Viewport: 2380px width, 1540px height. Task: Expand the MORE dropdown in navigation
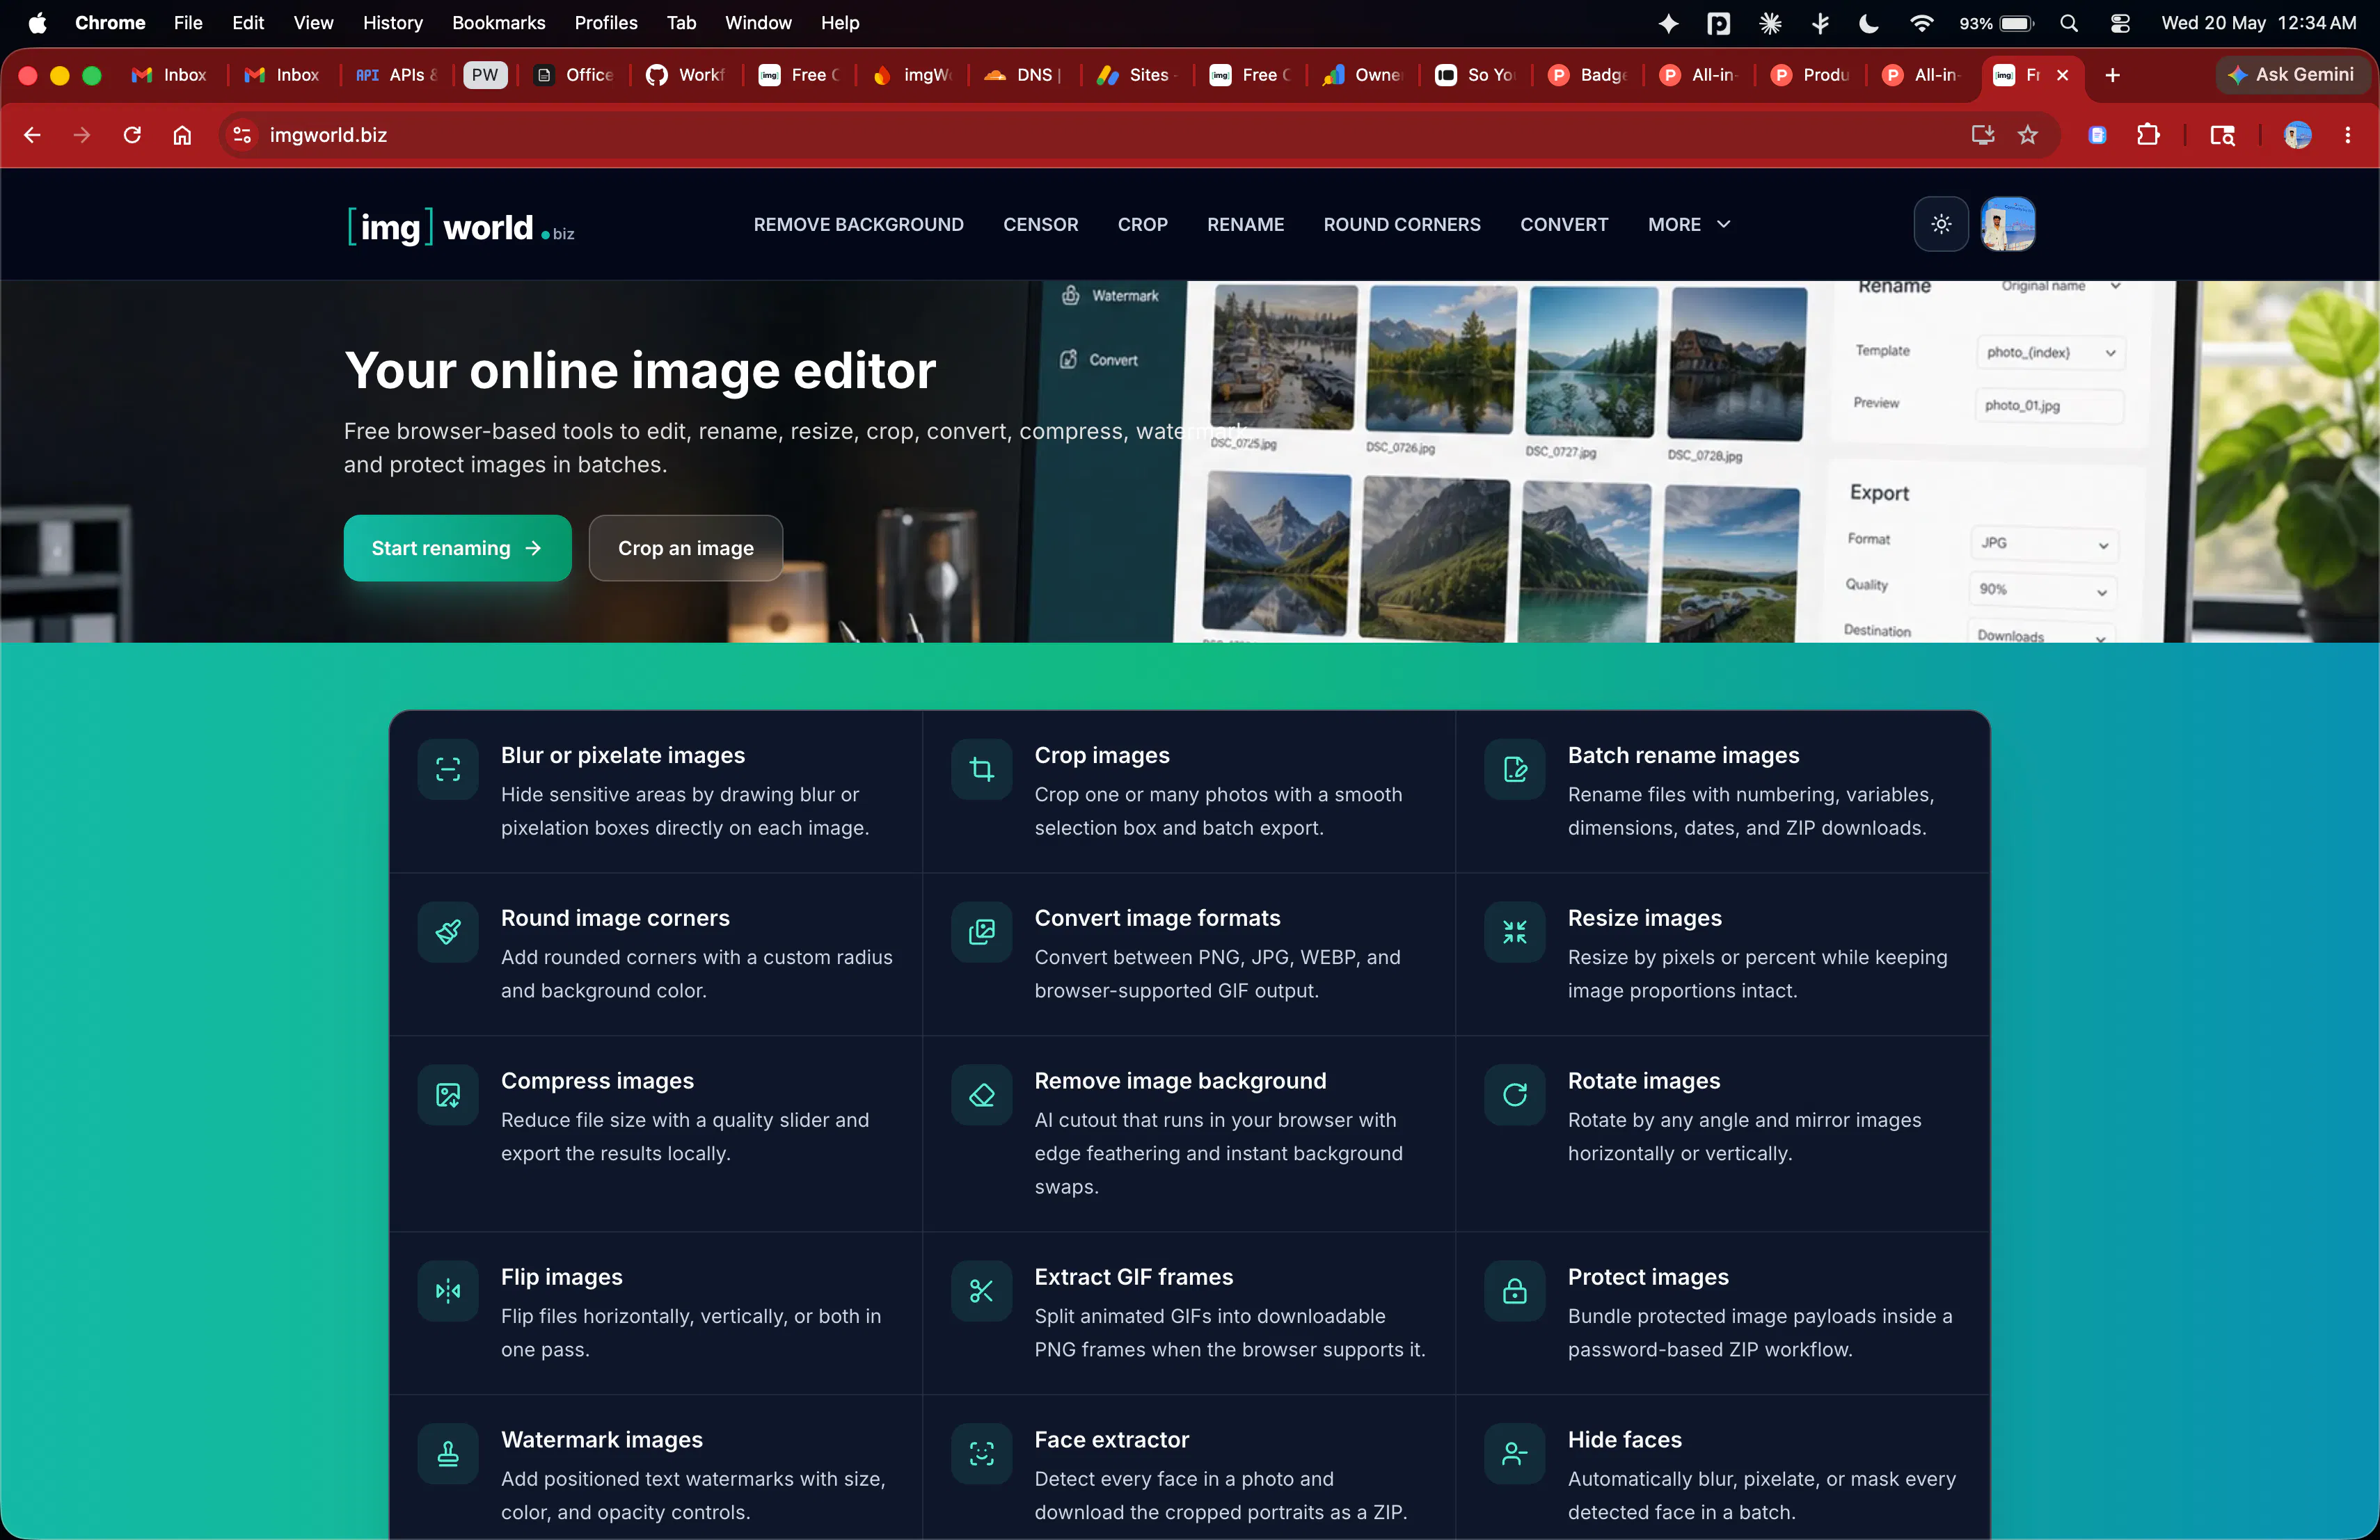[x=1689, y=224]
